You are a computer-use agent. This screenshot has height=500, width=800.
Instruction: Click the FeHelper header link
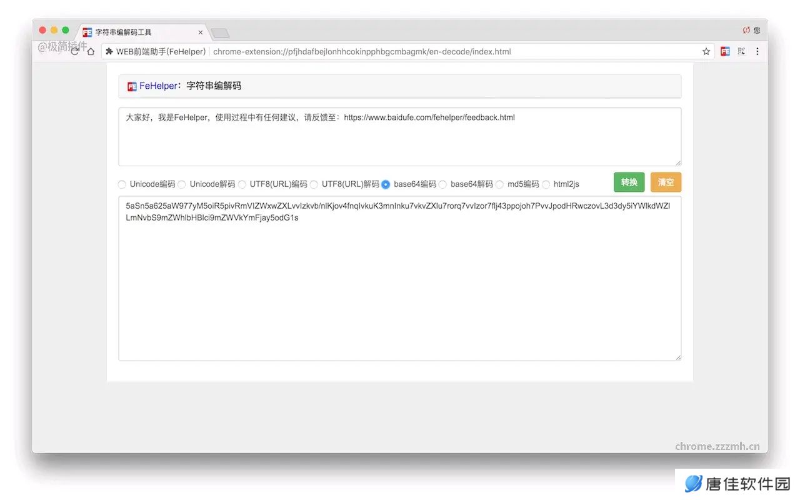click(158, 86)
